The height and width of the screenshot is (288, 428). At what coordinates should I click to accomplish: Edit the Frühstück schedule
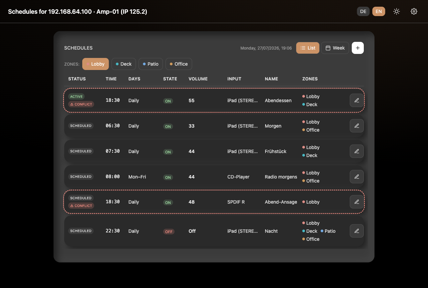tap(357, 151)
